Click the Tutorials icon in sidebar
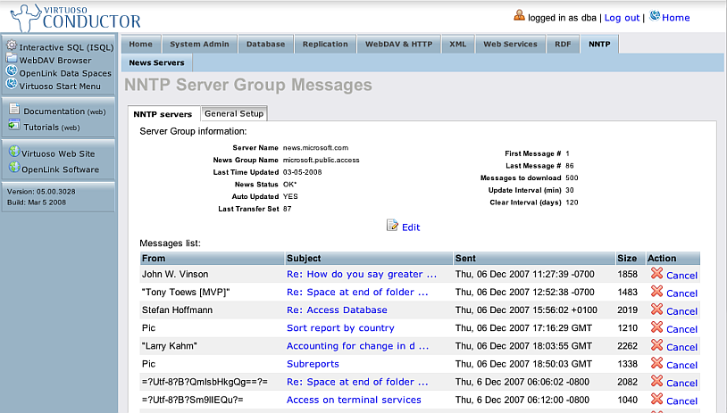 13,127
